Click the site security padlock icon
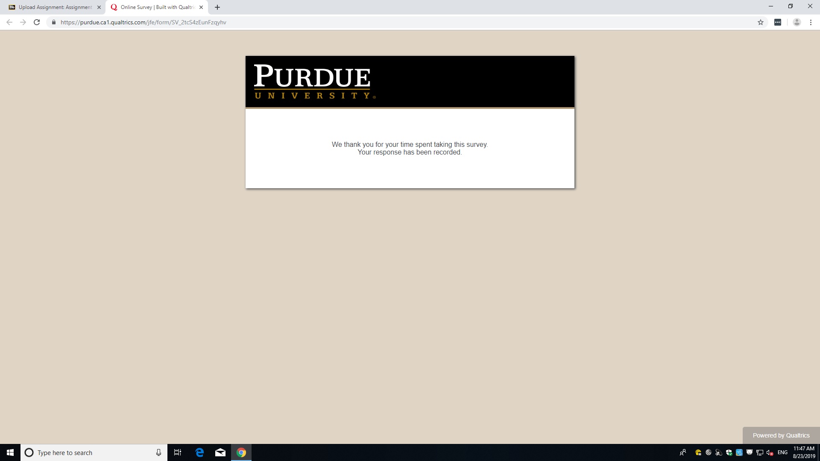The height and width of the screenshot is (461, 820). [53, 22]
